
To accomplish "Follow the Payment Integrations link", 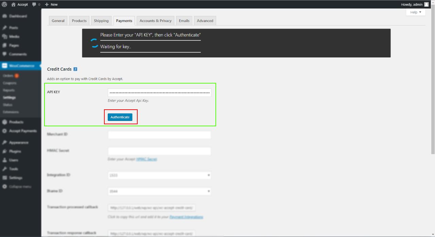I will tap(186, 217).
